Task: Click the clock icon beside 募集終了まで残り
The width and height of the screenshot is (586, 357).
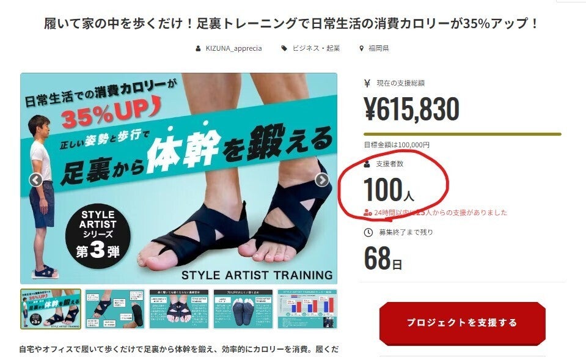Action: [x=368, y=232]
